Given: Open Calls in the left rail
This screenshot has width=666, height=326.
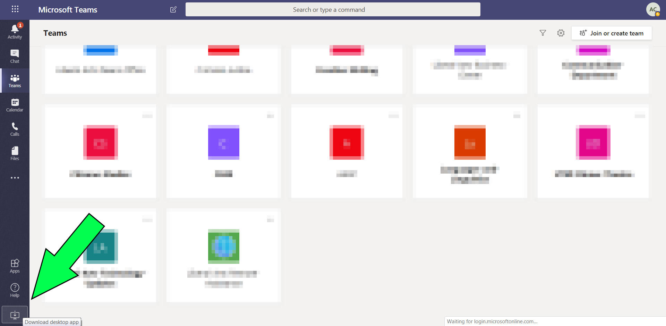Looking at the screenshot, I should [x=15, y=129].
